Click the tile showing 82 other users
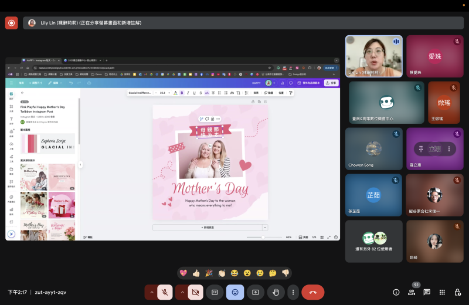This screenshot has height=305, width=469. tap(373, 241)
